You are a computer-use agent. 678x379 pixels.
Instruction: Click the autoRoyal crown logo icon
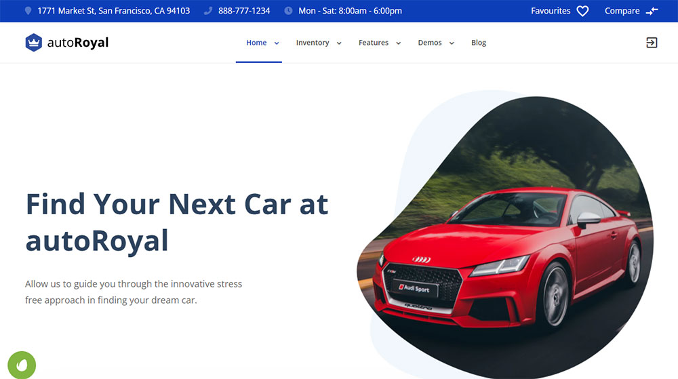pos(34,42)
